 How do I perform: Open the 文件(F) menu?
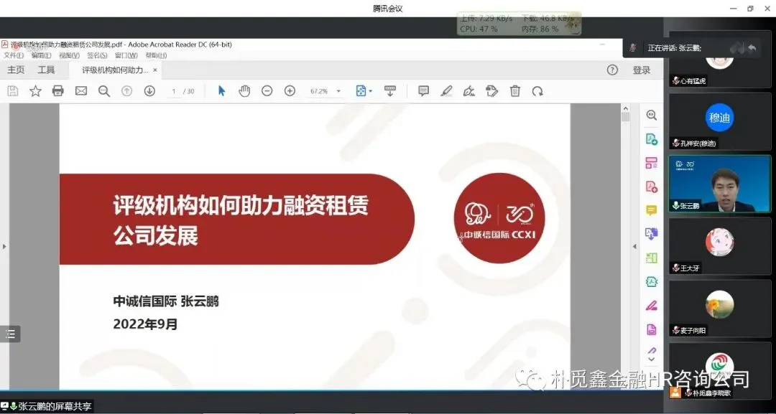pos(14,55)
